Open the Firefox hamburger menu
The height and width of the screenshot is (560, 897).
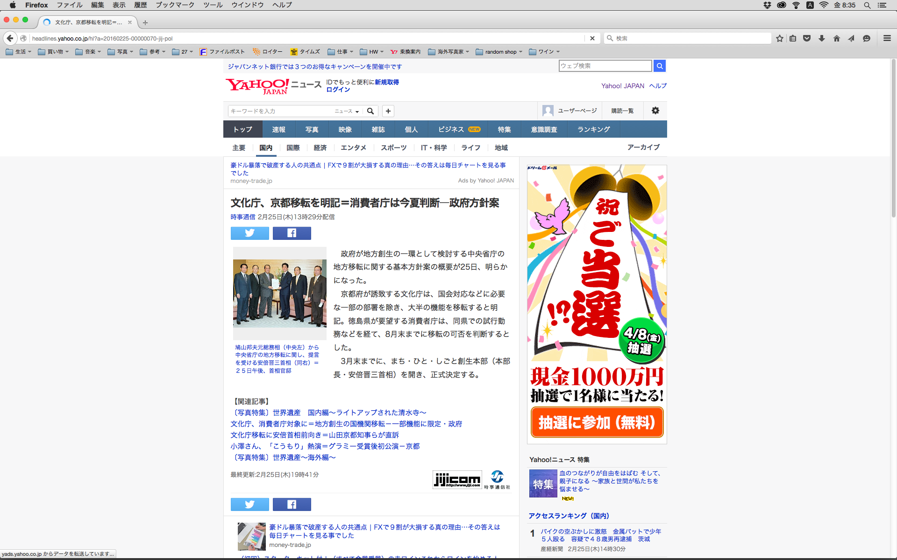tap(887, 38)
